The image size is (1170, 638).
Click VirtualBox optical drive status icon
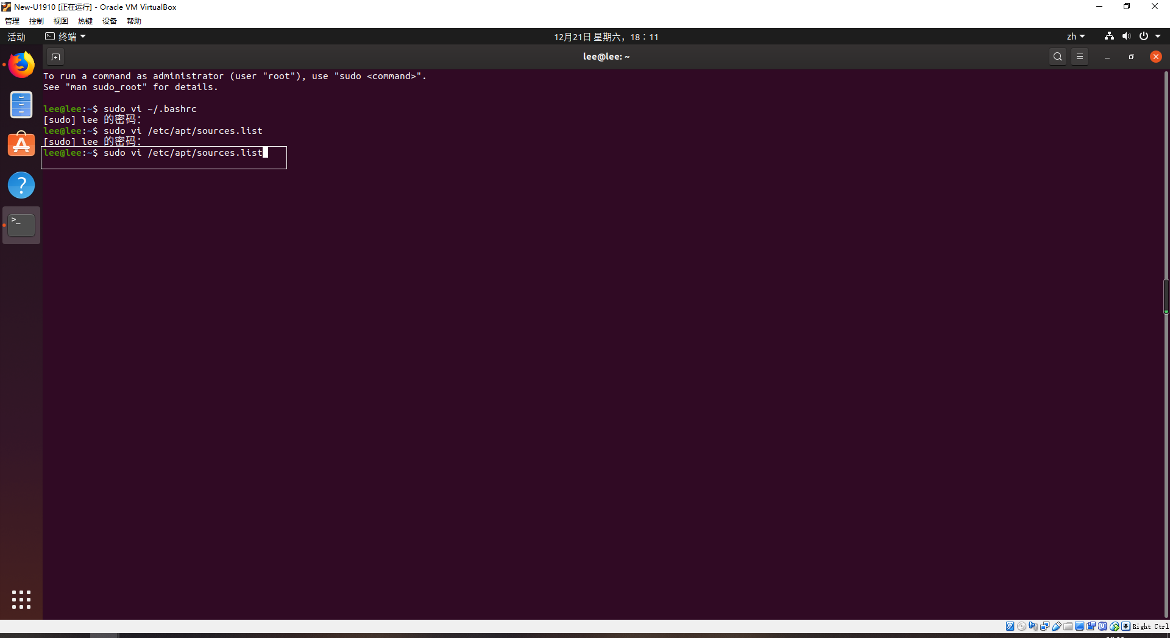coord(1021,626)
